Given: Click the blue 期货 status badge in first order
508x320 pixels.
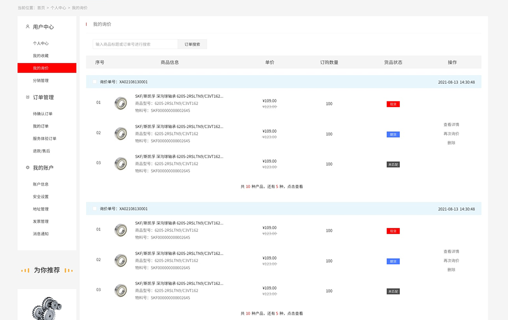Looking at the screenshot, I should point(393,134).
